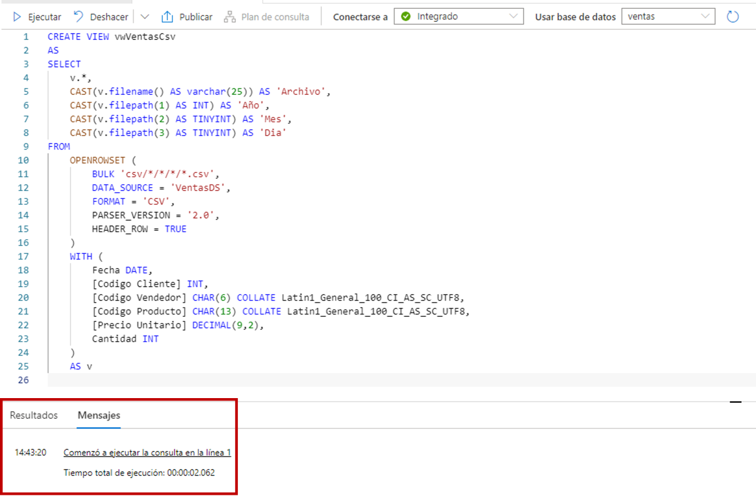The image size is (756, 496).
Task: Run the query using the Ejecutar play icon
Action: (18, 17)
